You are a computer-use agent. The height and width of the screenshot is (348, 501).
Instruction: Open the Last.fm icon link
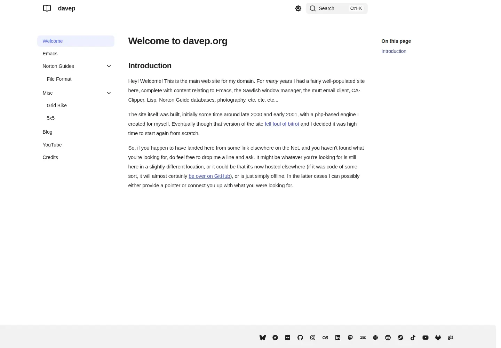coord(325,338)
